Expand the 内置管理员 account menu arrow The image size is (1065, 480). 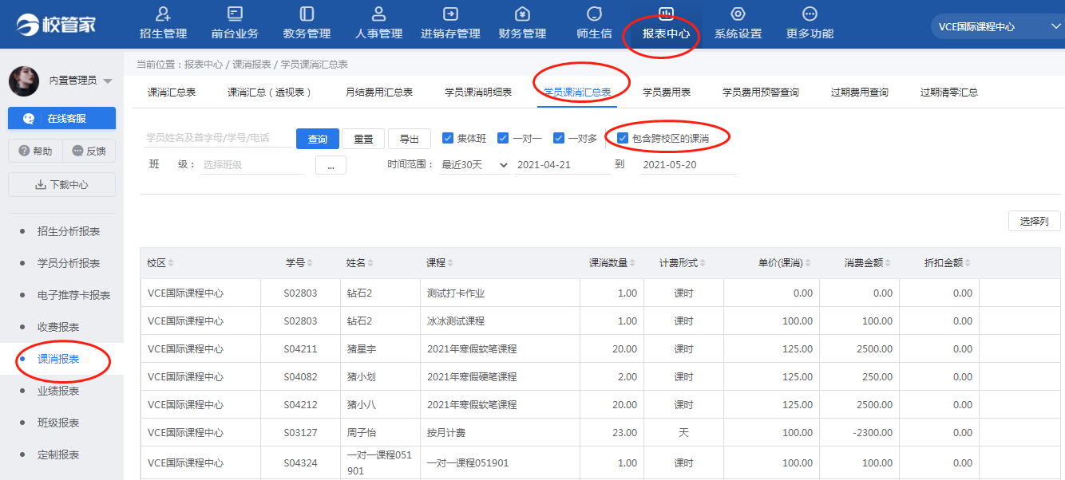click(108, 81)
